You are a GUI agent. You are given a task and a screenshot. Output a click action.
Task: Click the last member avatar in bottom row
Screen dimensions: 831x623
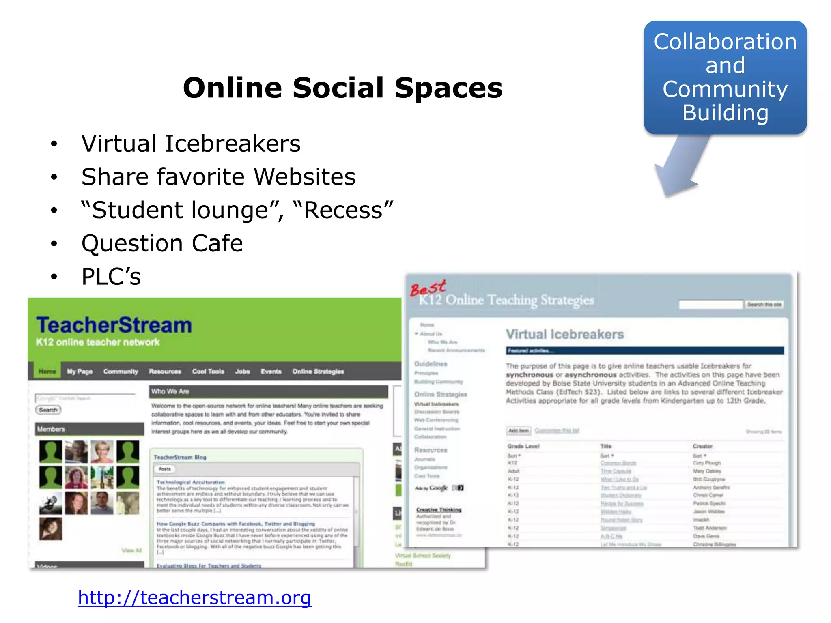point(51,528)
